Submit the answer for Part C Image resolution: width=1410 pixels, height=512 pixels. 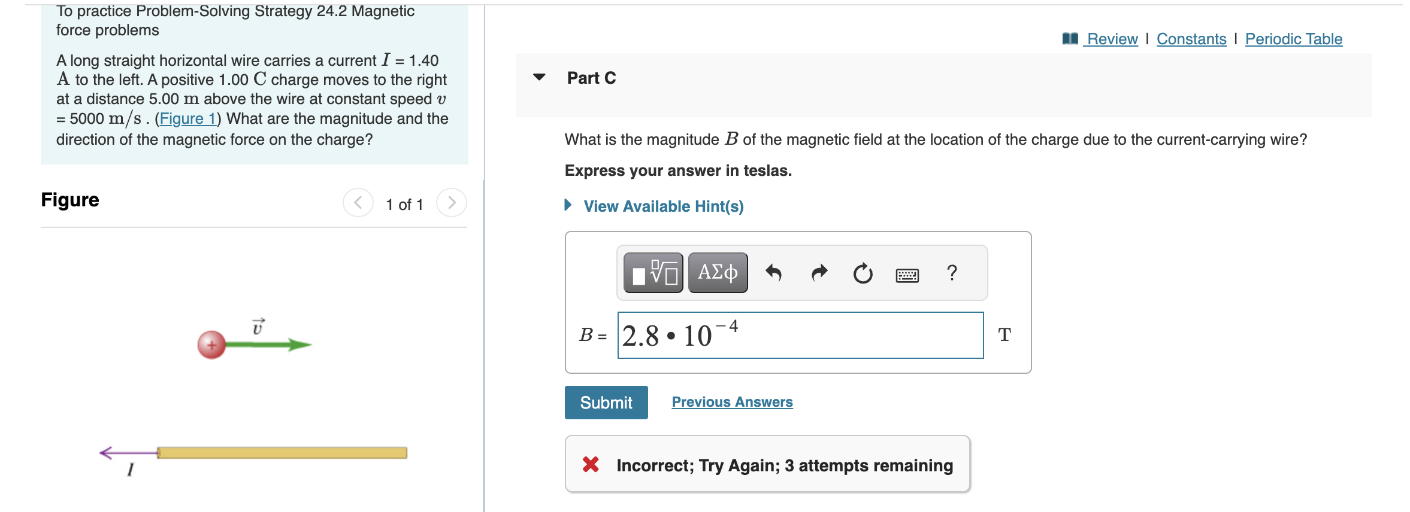(x=606, y=402)
